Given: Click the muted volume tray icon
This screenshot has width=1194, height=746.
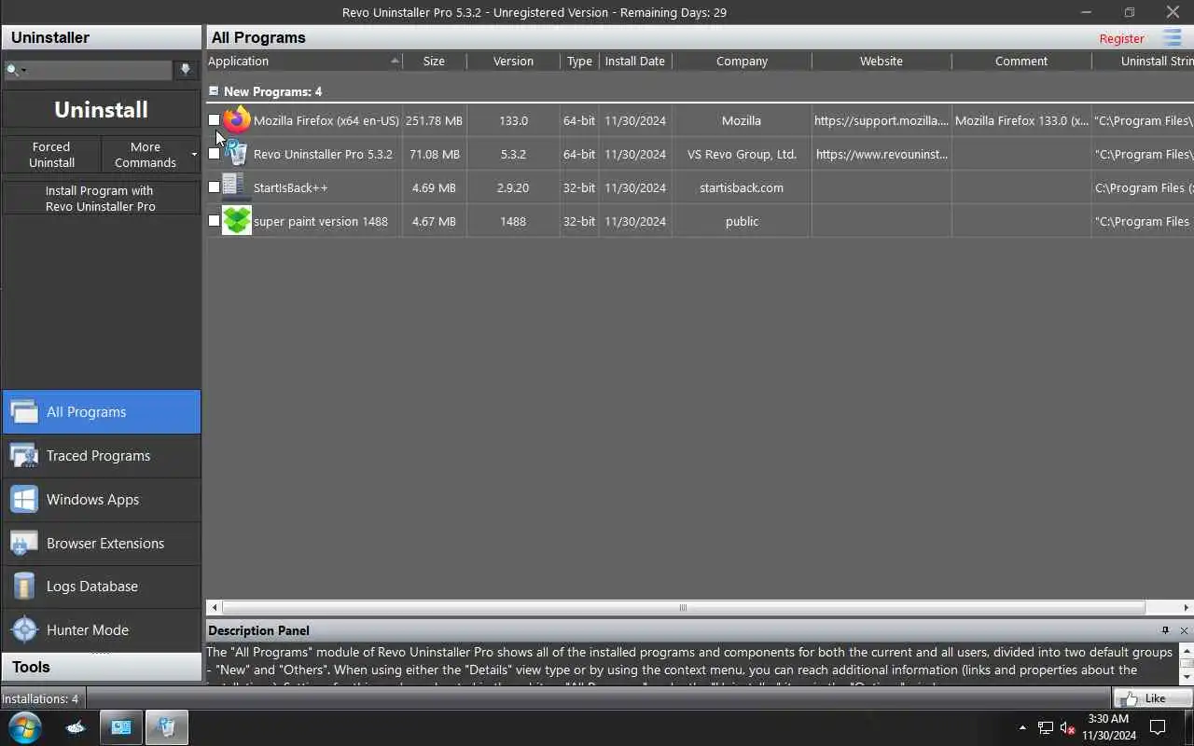Looking at the screenshot, I should (x=1068, y=727).
